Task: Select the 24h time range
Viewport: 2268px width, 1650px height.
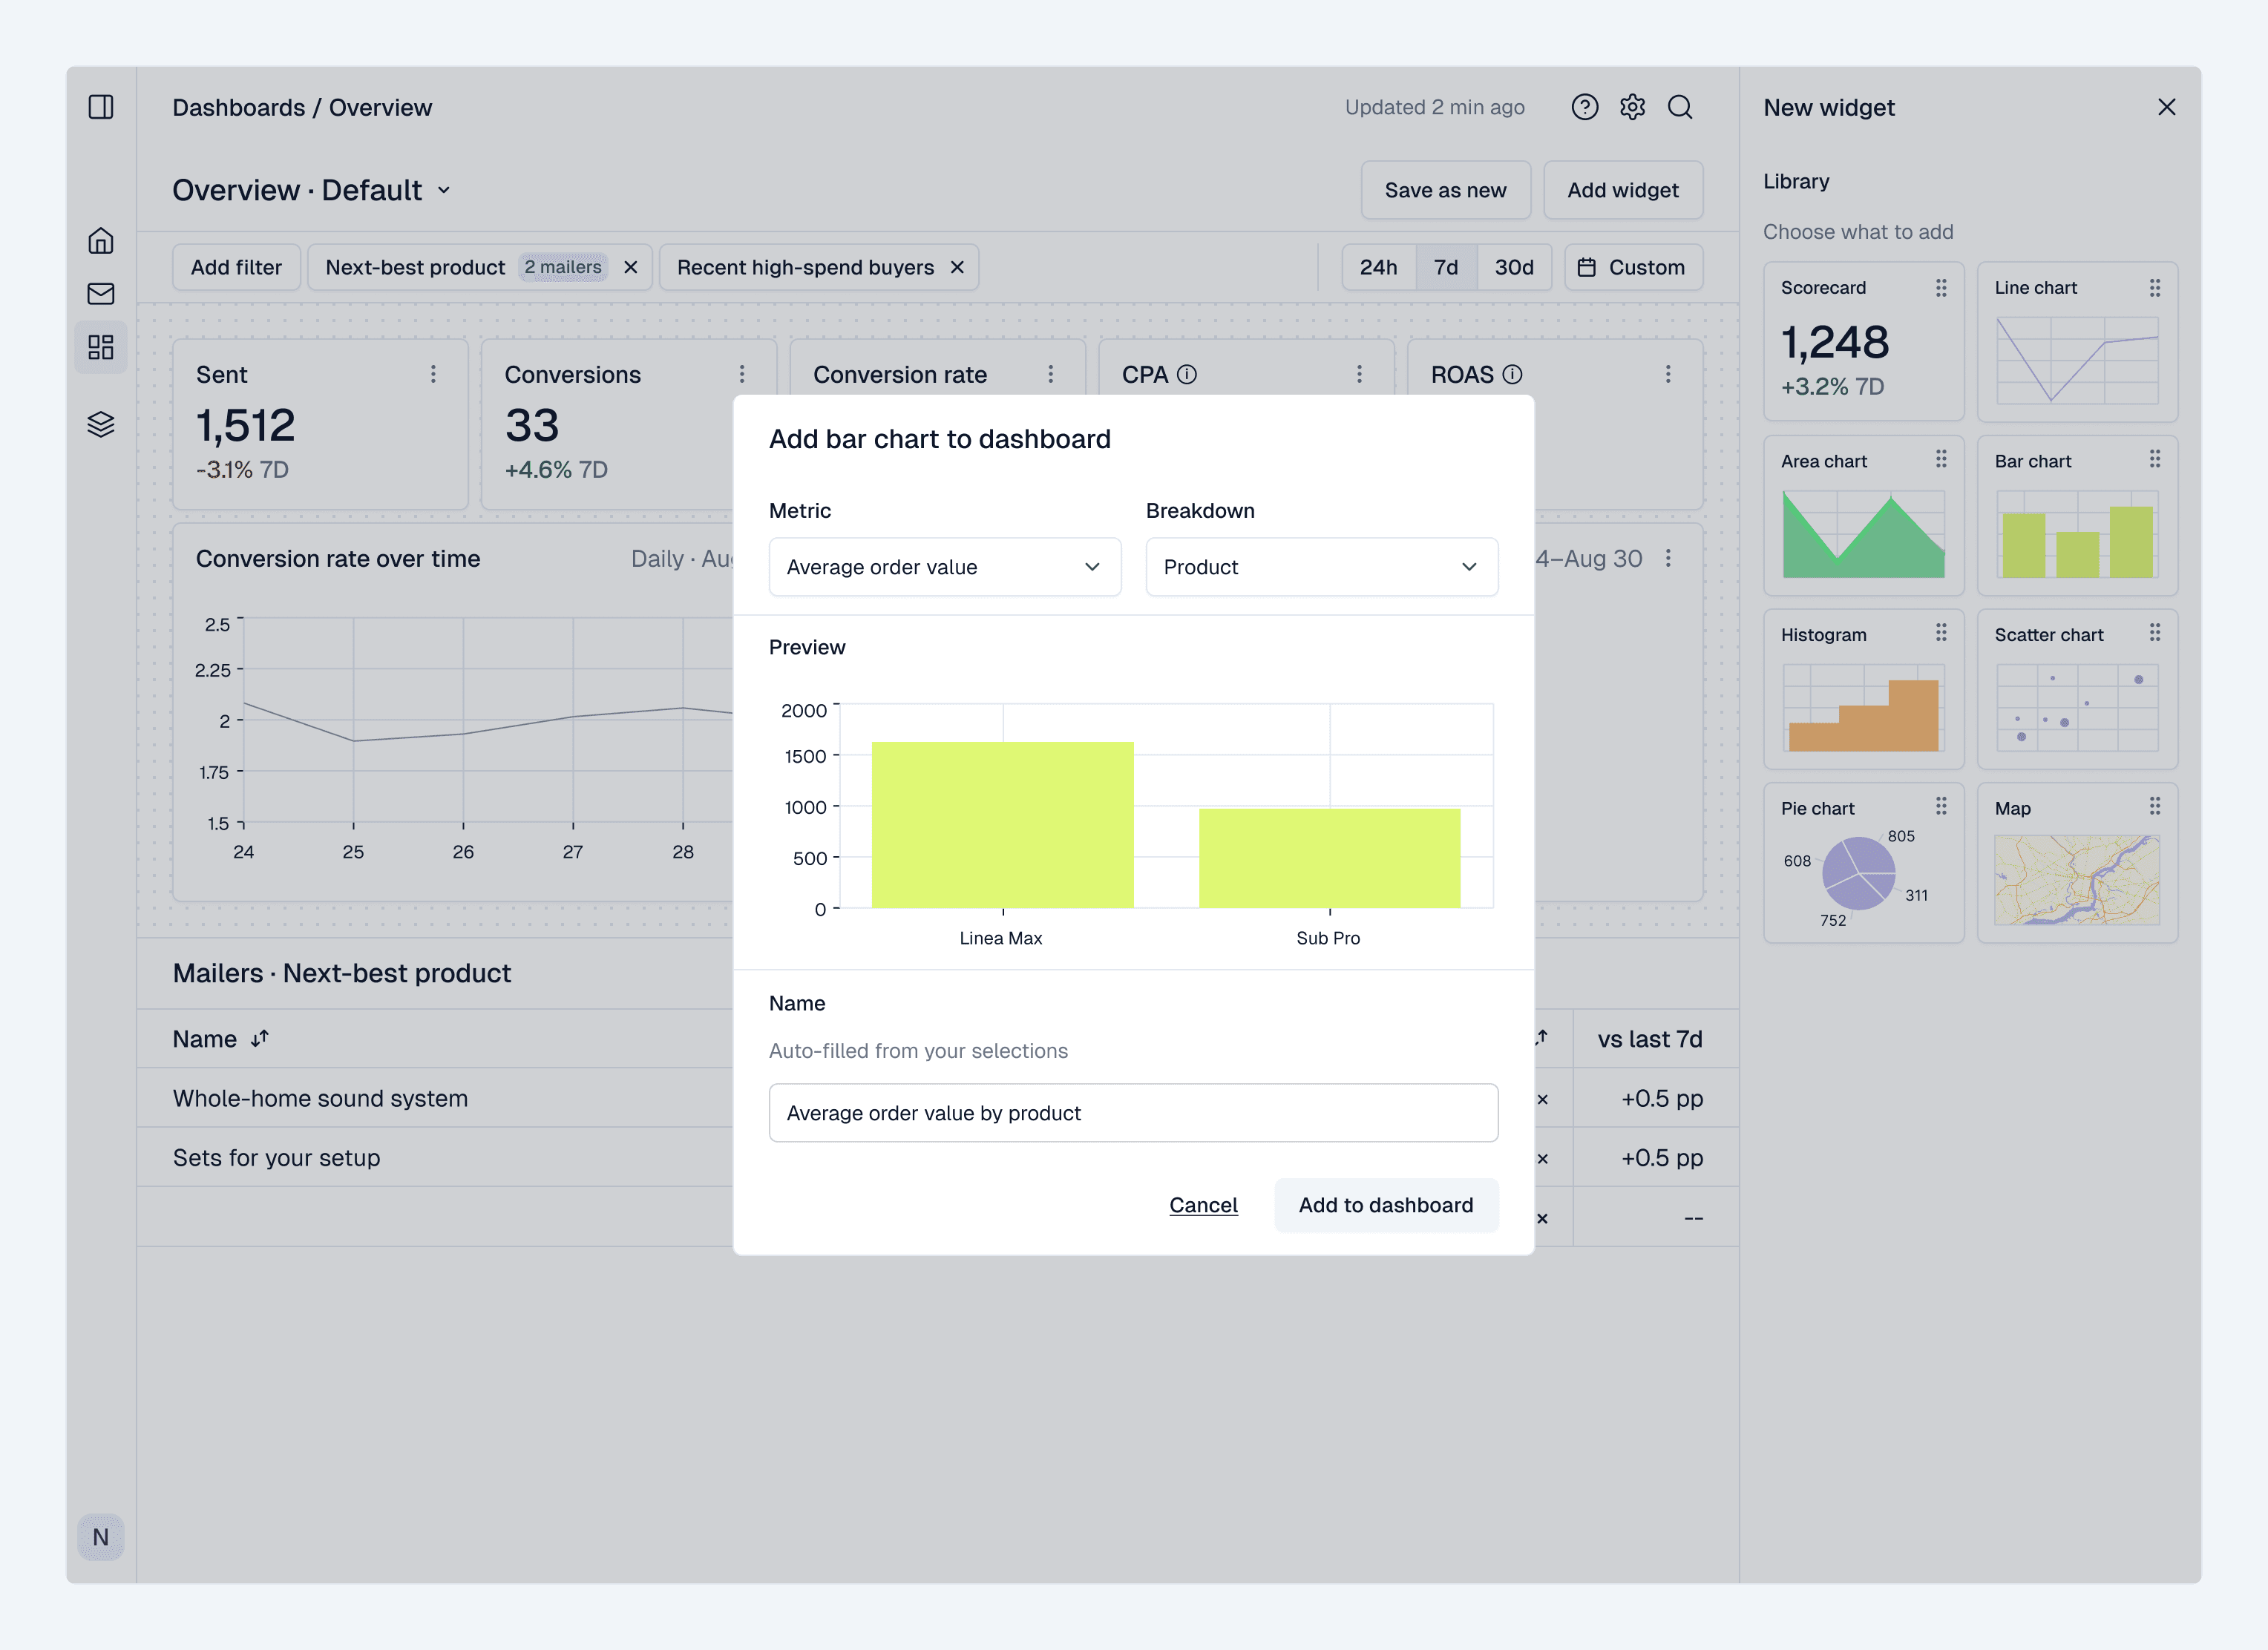Action: (x=1378, y=268)
